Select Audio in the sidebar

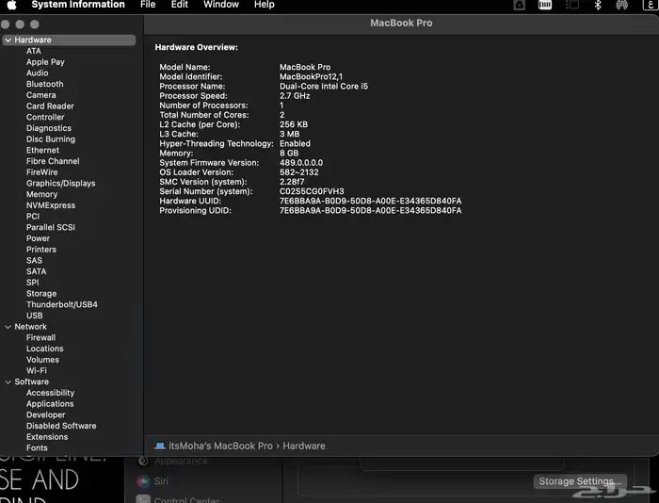tap(38, 73)
